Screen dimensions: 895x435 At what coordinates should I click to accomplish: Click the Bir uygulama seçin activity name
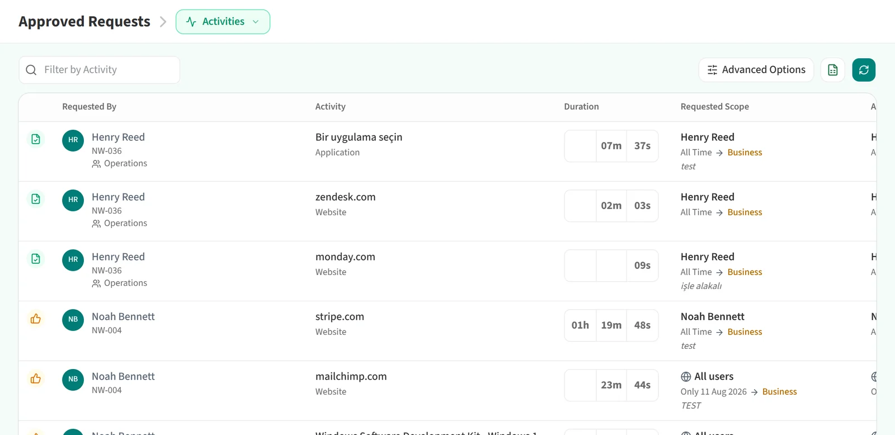click(359, 138)
